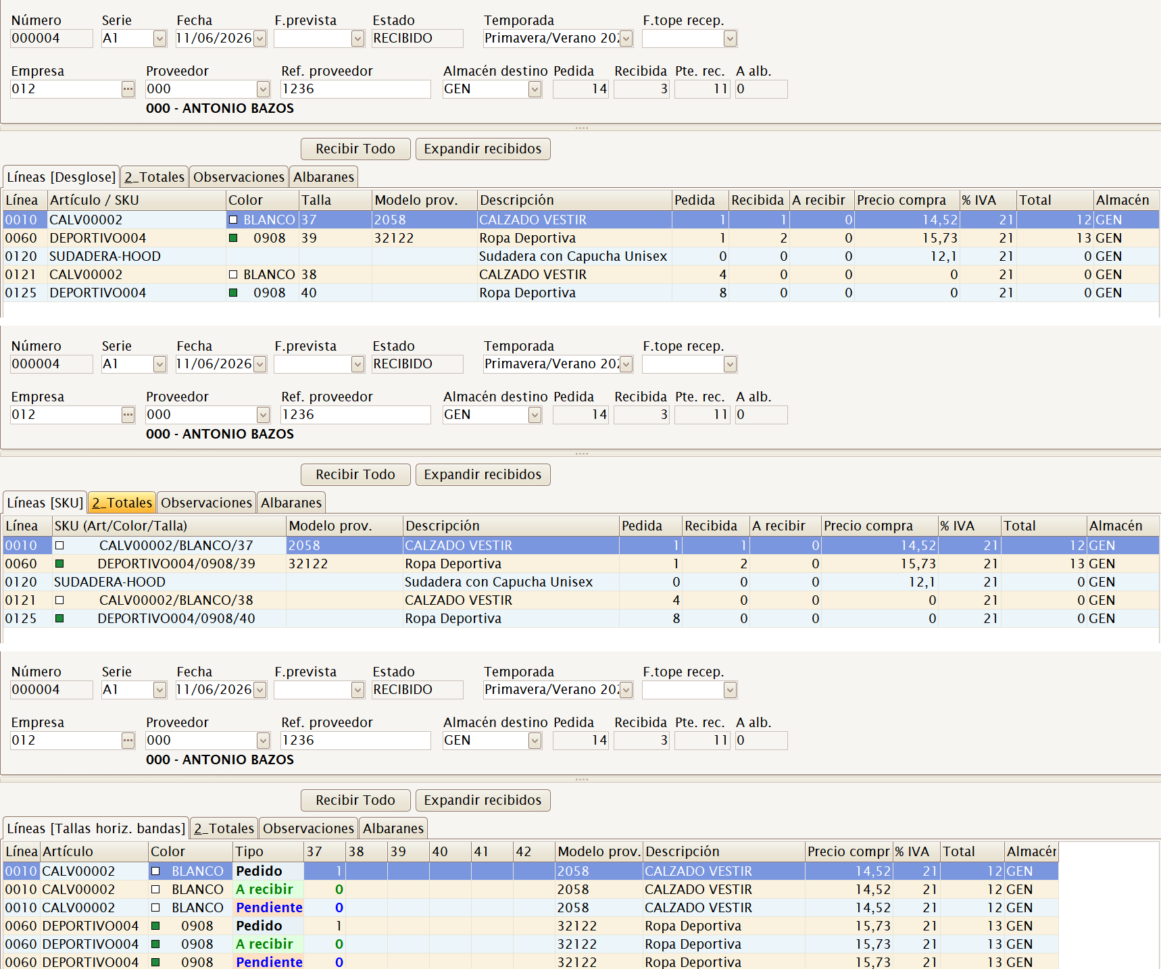Image resolution: width=1161 pixels, height=969 pixels.
Task: Open Temporada dropdown in the Líneas [SKU] view
Action: click(x=626, y=364)
